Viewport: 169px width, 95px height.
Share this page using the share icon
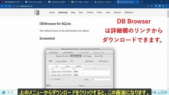pos(148,6)
